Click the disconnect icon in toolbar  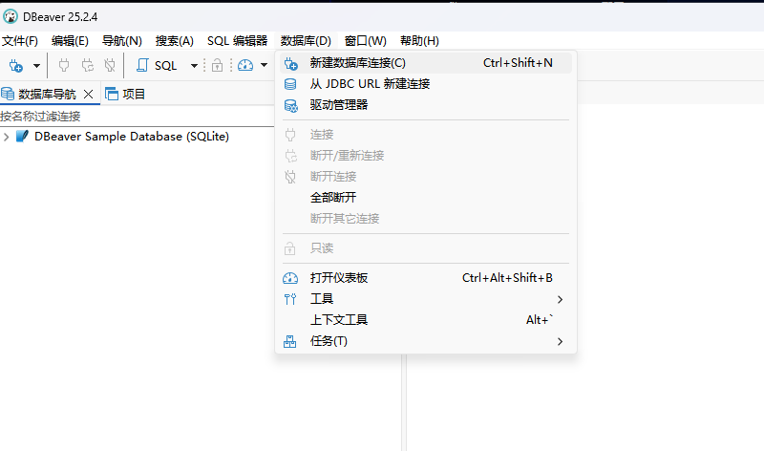110,65
